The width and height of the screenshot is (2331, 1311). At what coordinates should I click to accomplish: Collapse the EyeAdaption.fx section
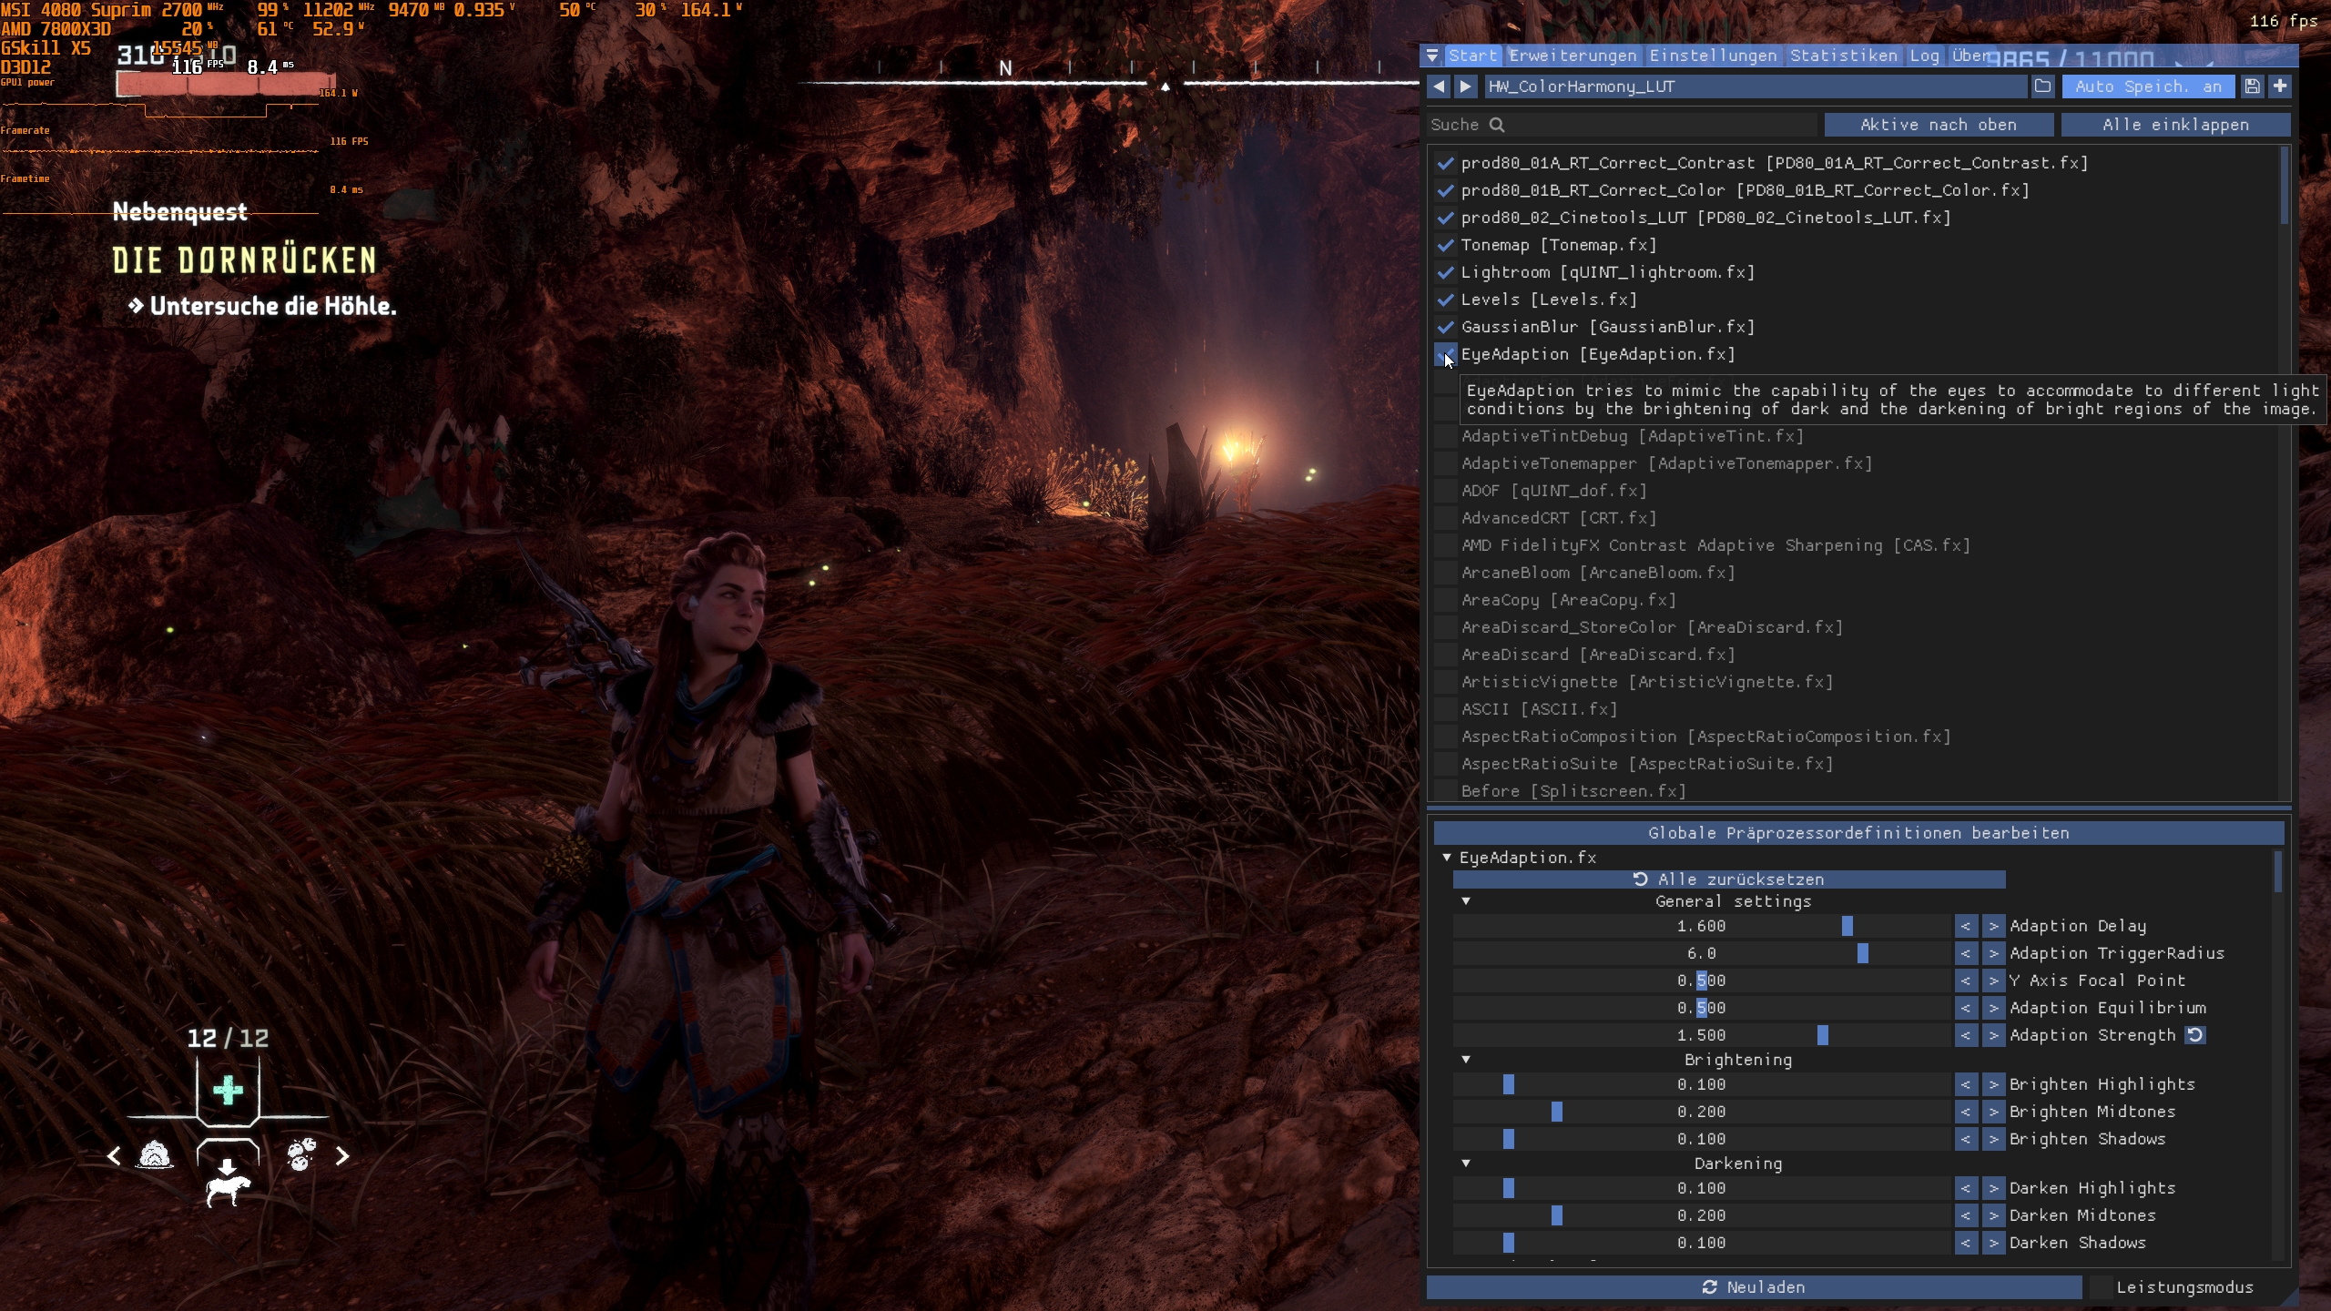[x=1447, y=858]
